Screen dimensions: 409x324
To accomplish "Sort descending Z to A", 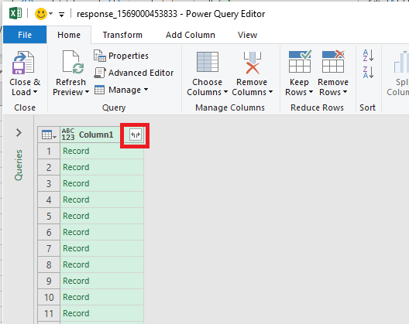I will pyautogui.click(x=368, y=72).
